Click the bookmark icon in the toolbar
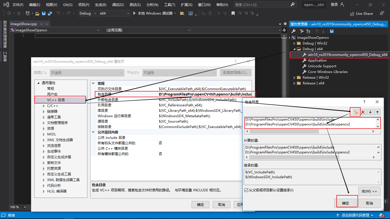 pyautogui.click(x=233, y=13)
